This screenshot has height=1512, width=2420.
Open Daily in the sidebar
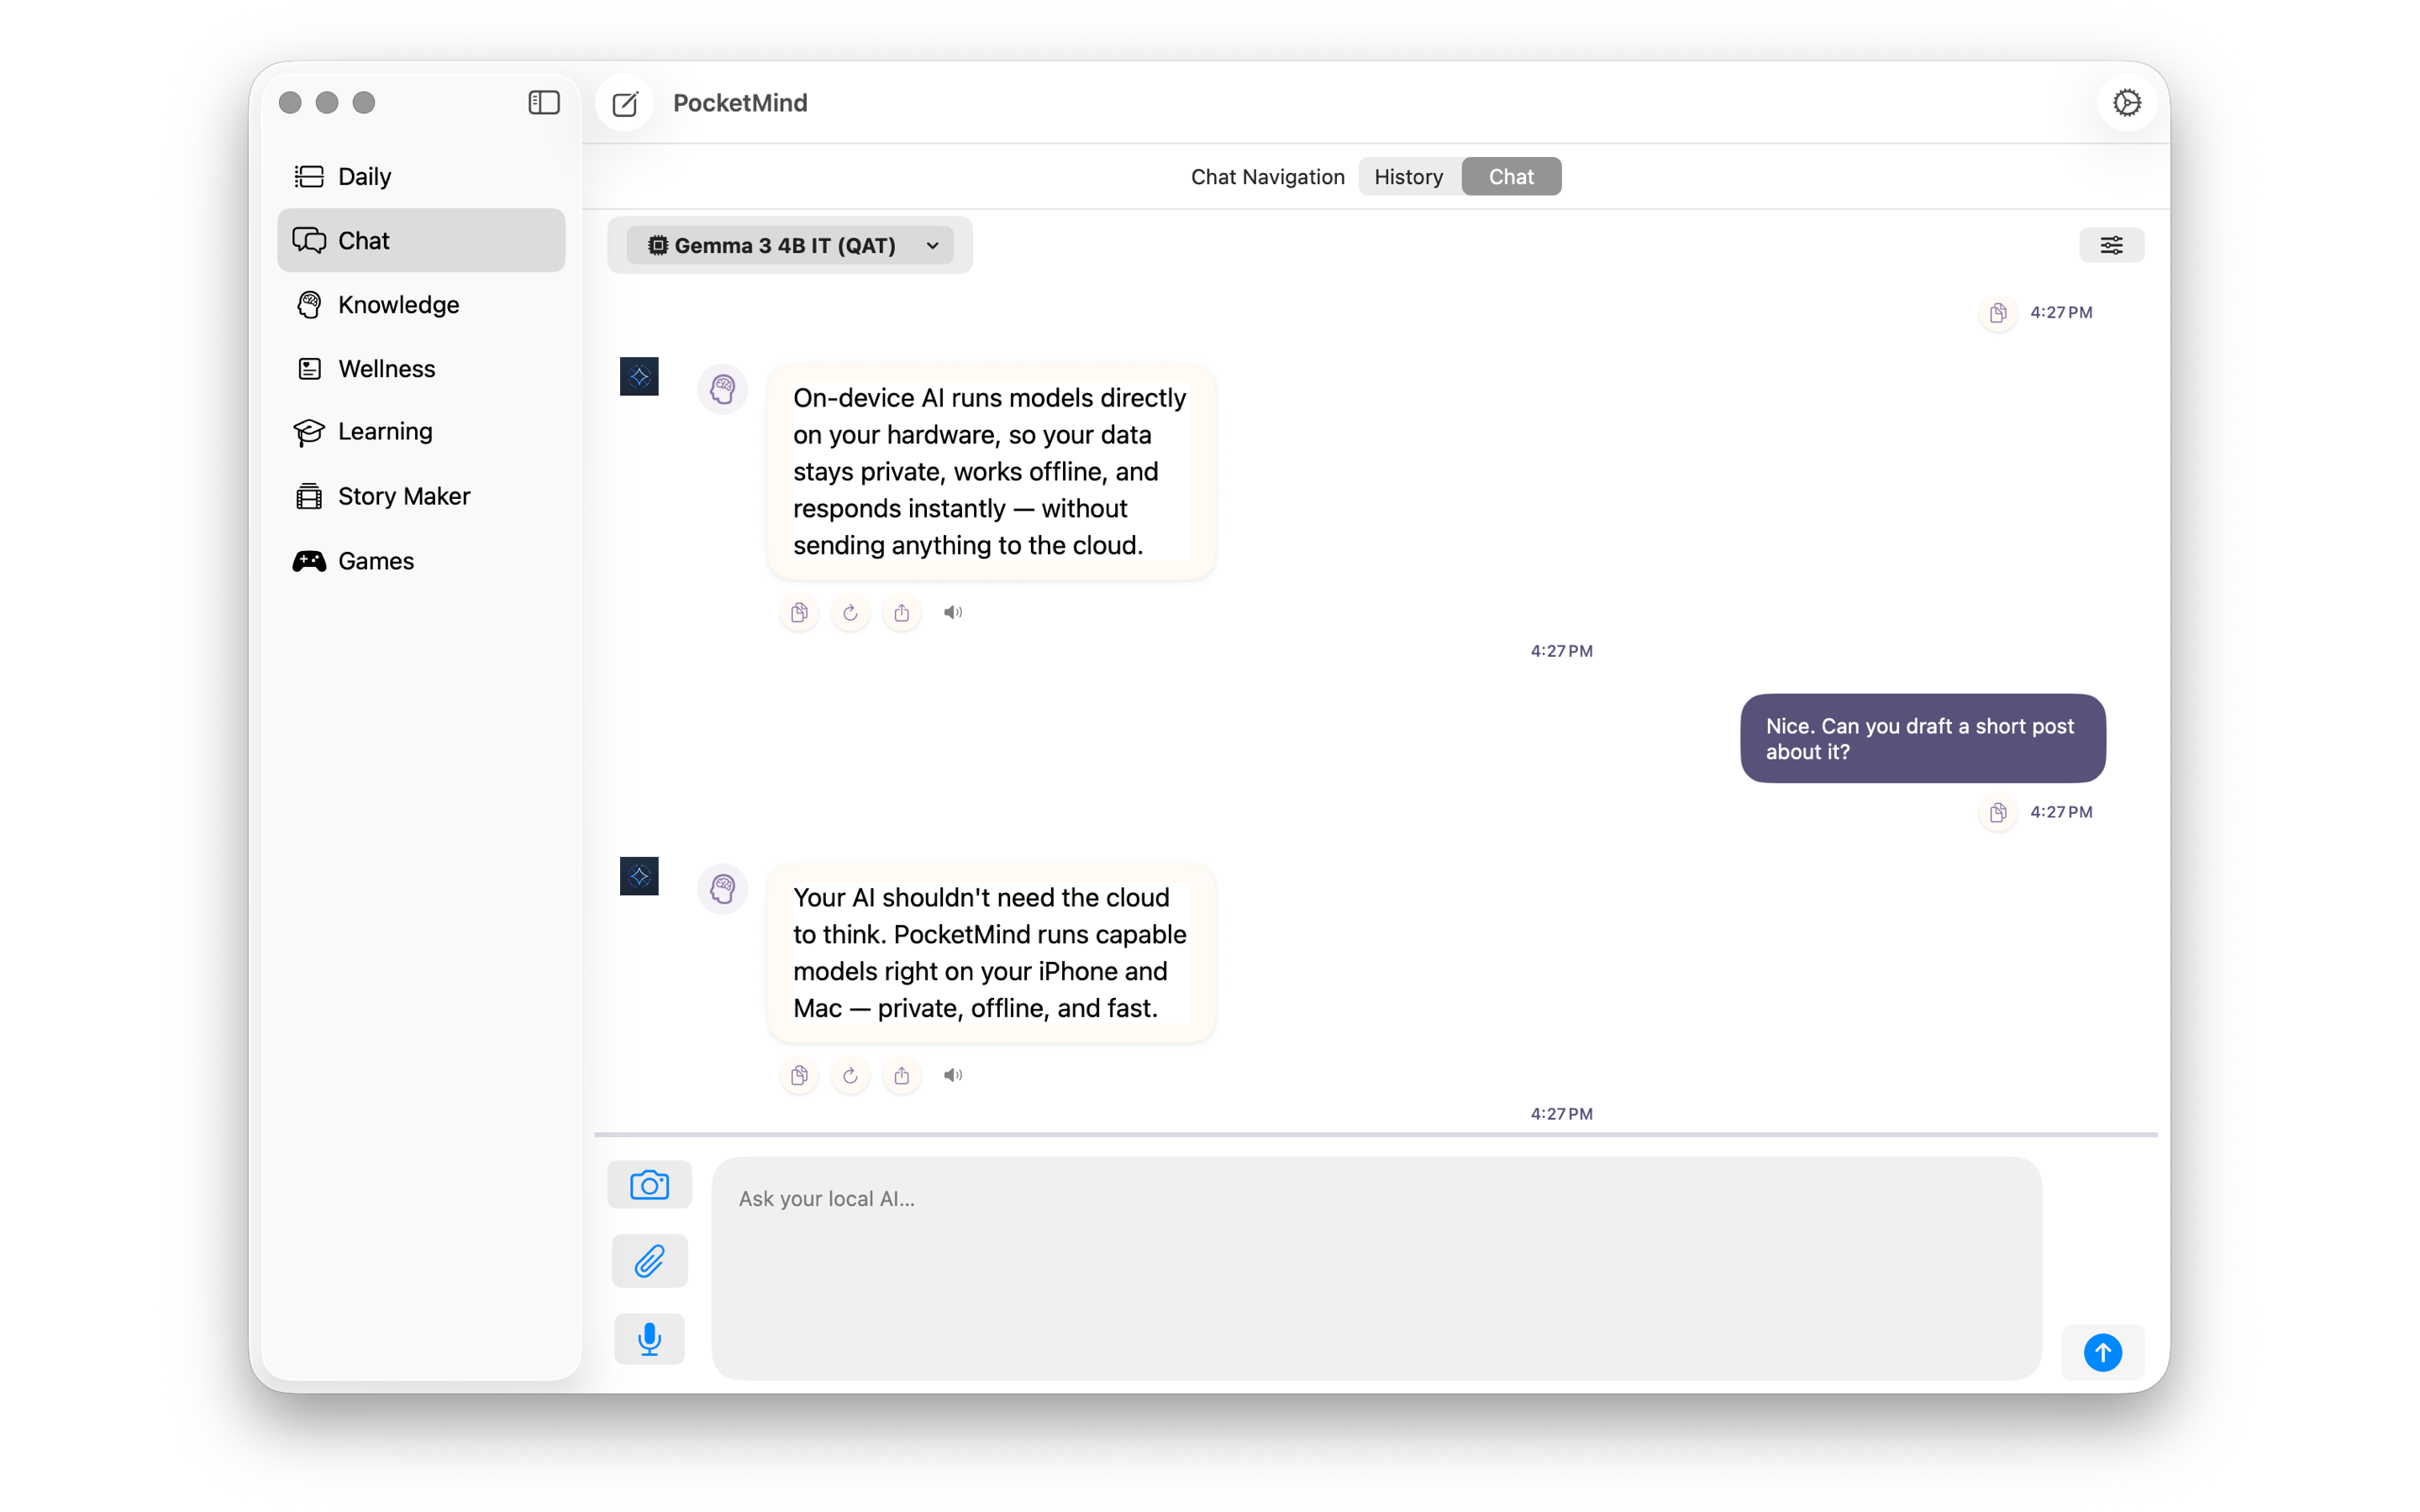tap(421, 176)
